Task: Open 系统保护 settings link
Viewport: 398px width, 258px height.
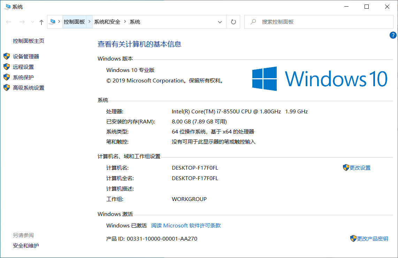Action: point(23,77)
